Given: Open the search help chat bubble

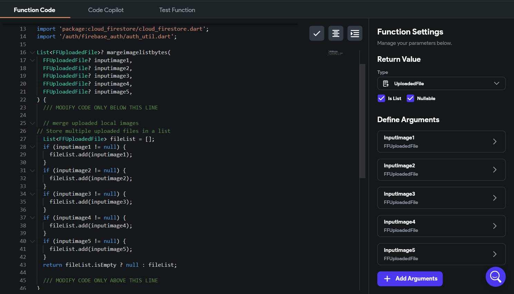Looking at the screenshot, I should tap(495, 276).
